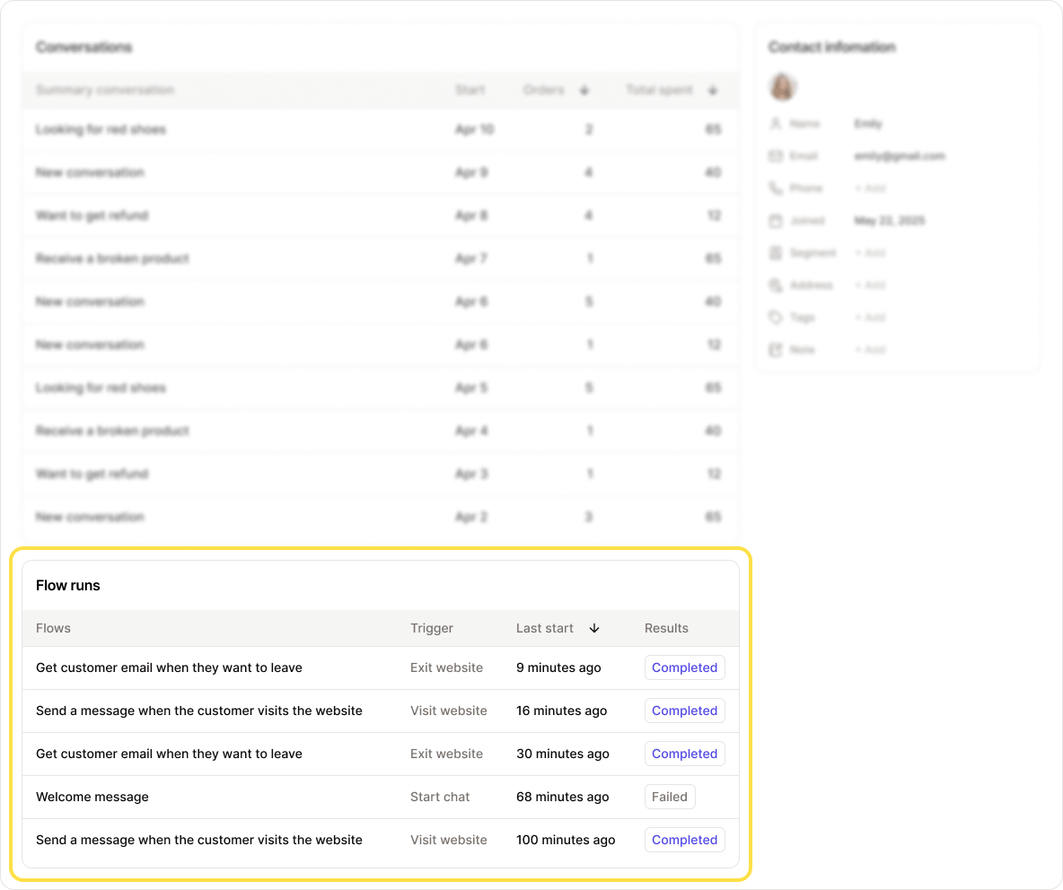Add a tag using the Tags Add link
1063x890 pixels.
(x=870, y=318)
